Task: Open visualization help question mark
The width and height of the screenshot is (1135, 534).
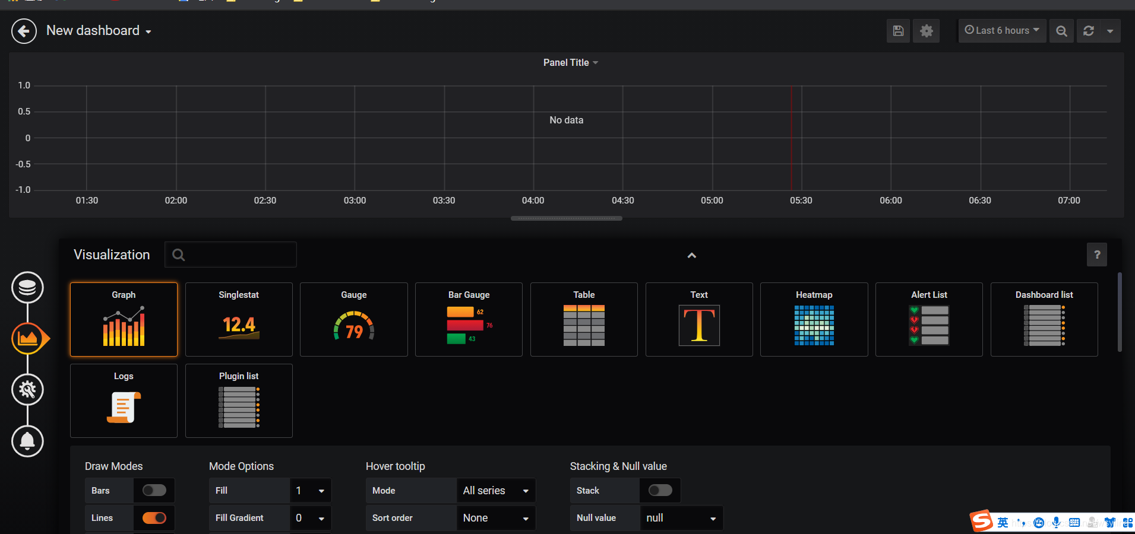Action: 1097,255
